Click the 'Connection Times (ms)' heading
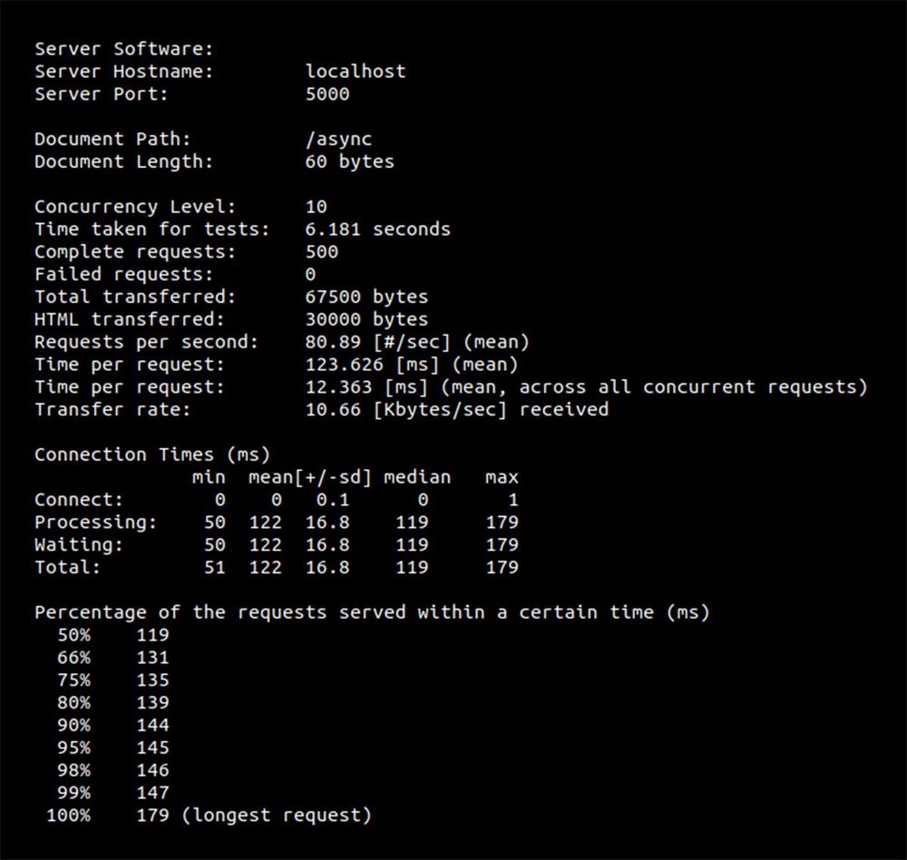Viewport: 907px width, 860px height. point(151,454)
